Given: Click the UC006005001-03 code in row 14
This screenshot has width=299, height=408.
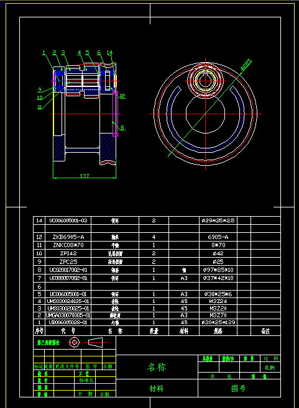Looking at the screenshot, I should [68, 220].
